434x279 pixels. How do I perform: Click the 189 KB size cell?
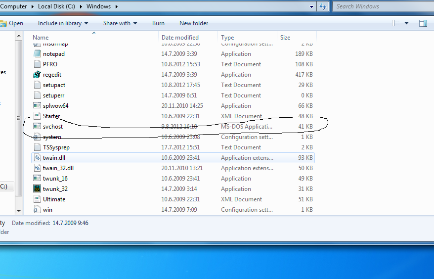click(x=304, y=54)
